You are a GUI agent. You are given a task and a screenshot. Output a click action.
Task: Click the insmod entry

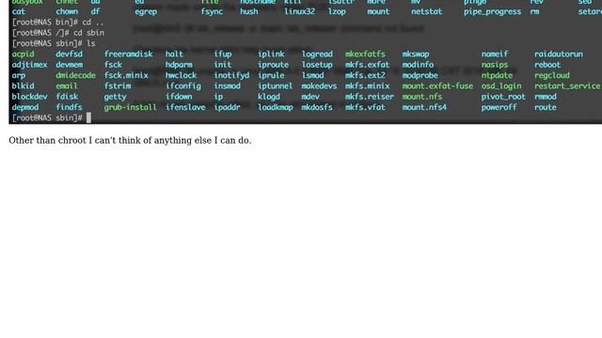pos(228,86)
